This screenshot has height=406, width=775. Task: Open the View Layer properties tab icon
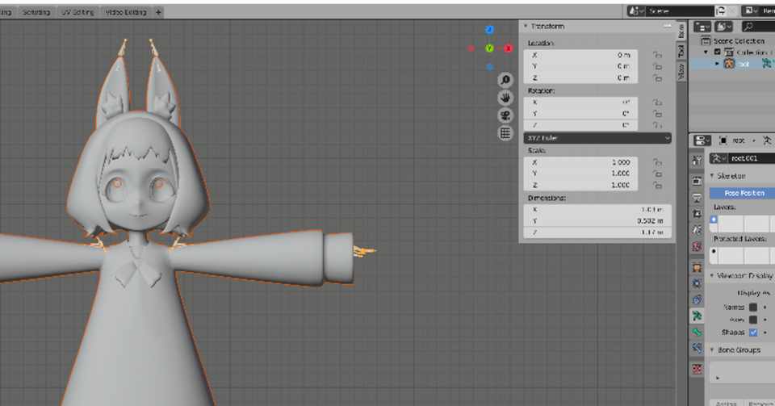(x=697, y=214)
